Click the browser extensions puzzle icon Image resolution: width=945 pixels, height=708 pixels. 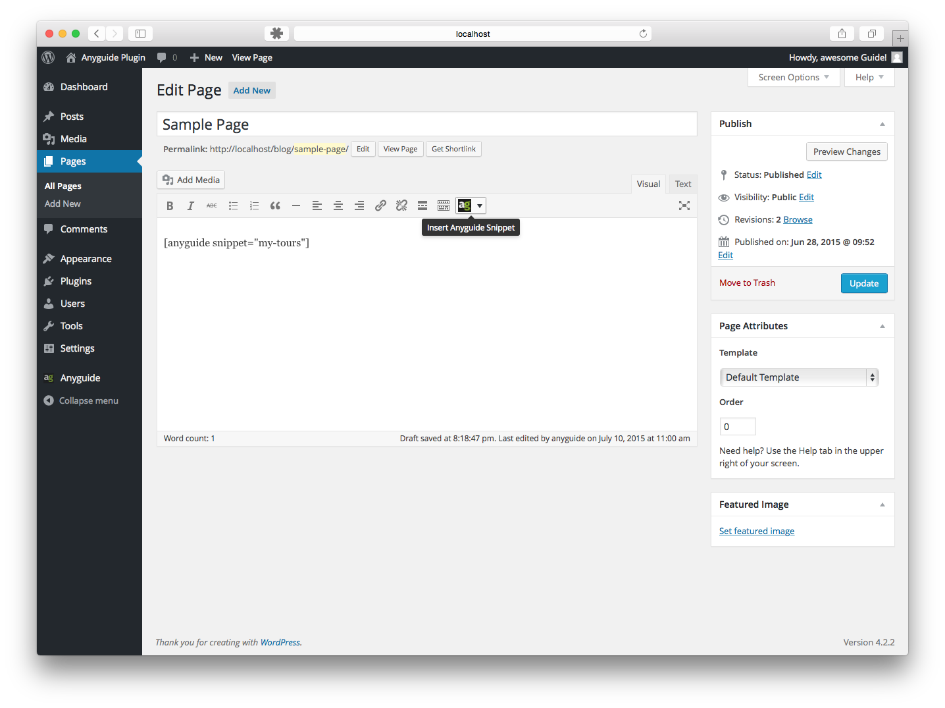[276, 34]
